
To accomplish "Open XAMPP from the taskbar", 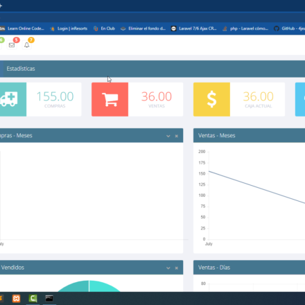I will 16,299.
